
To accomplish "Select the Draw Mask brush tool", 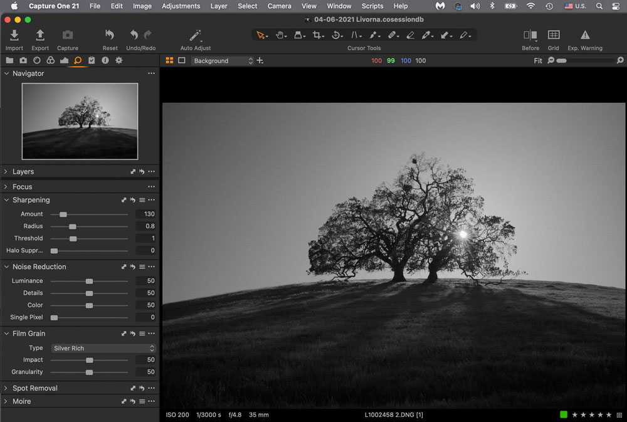I will point(374,35).
